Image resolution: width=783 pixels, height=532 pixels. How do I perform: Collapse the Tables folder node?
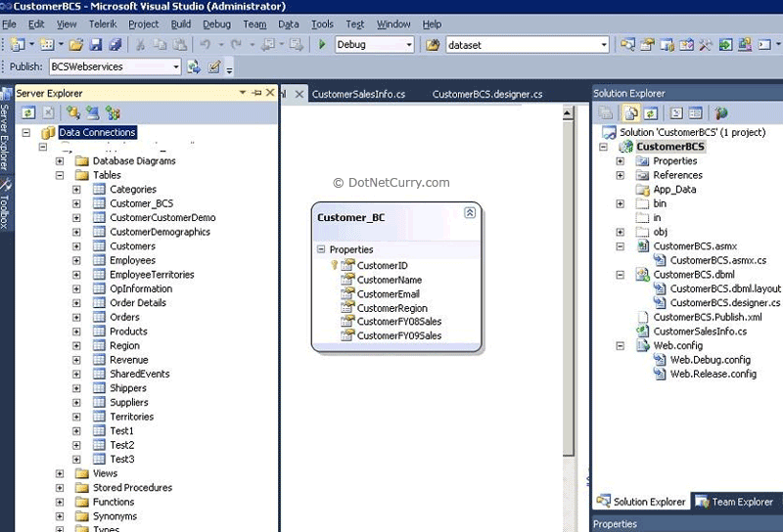pyautogui.click(x=60, y=175)
